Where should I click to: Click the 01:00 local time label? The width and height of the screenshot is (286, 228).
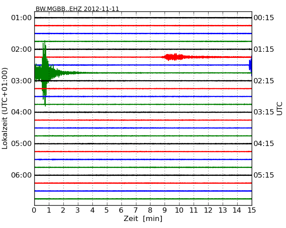22,18
